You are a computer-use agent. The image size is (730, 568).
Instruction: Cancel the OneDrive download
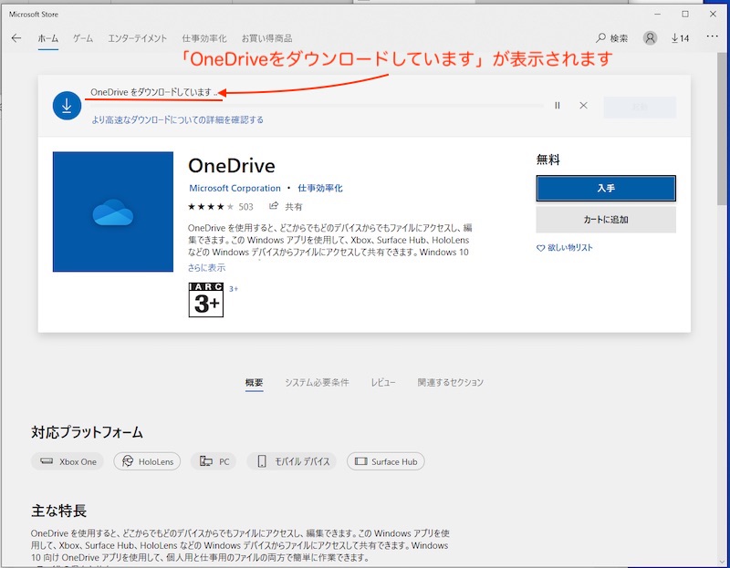[x=583, y=106]
